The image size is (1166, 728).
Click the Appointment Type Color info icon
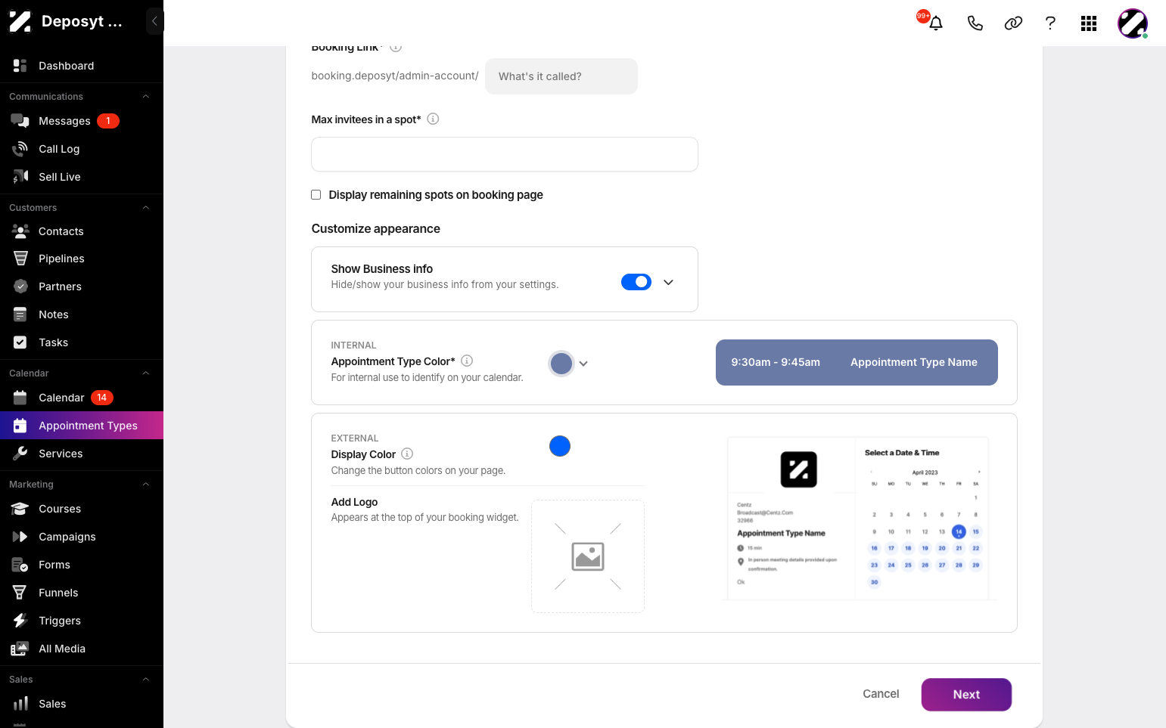[467, 361]
